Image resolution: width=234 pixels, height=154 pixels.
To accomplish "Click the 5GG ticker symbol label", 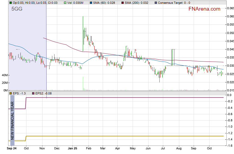I will [17, 9].
